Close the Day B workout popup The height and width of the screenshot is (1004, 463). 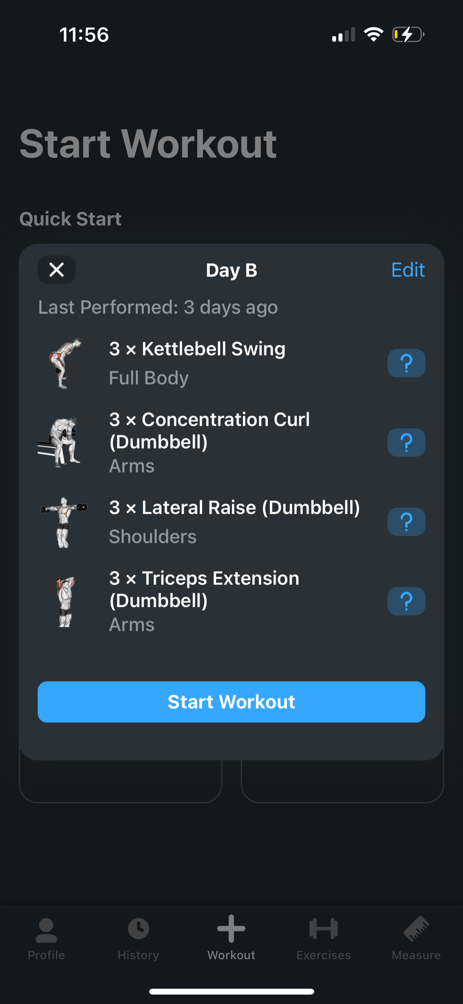[x=57, y=270]
